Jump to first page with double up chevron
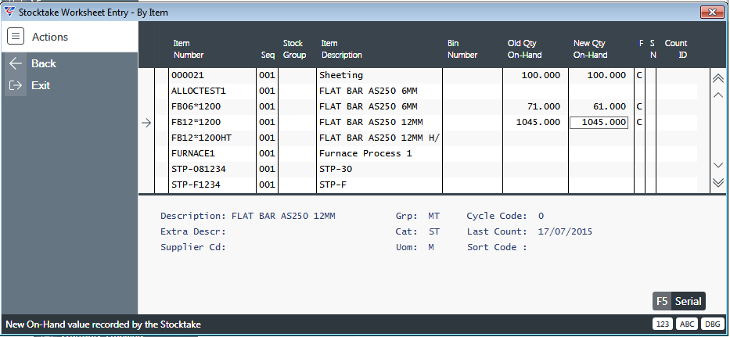 coord(718,78)
